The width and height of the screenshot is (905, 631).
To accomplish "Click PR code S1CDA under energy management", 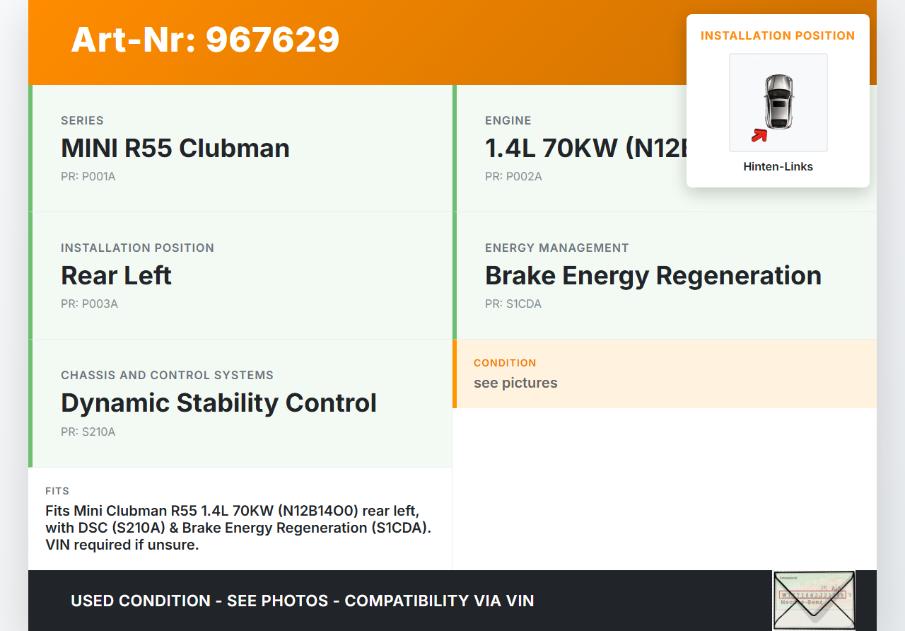I will click(513, 304).
